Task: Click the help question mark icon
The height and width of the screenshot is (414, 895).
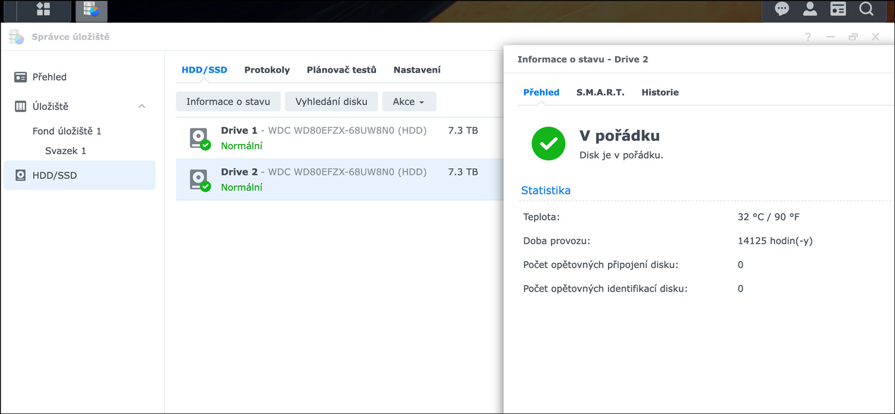Action: coord(808,37)
